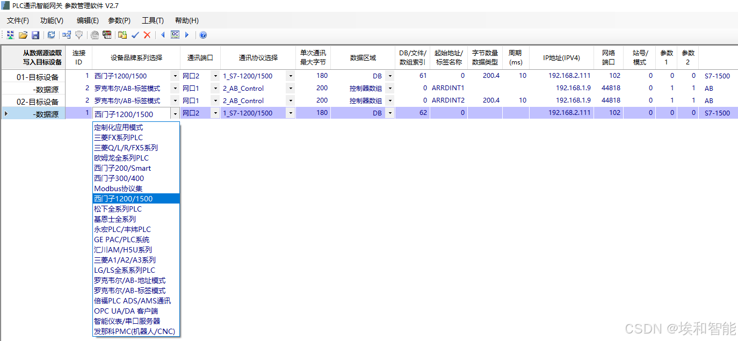Select the 01-目标设备 row header

pyautogui.click(x=33, y=76)
